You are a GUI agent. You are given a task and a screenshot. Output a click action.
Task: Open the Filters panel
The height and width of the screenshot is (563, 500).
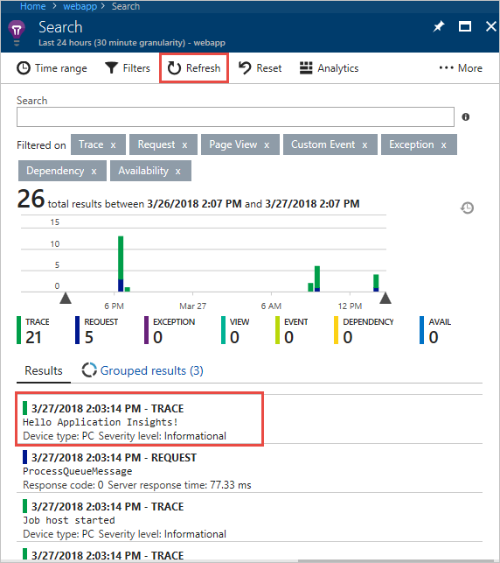(128, 68)
